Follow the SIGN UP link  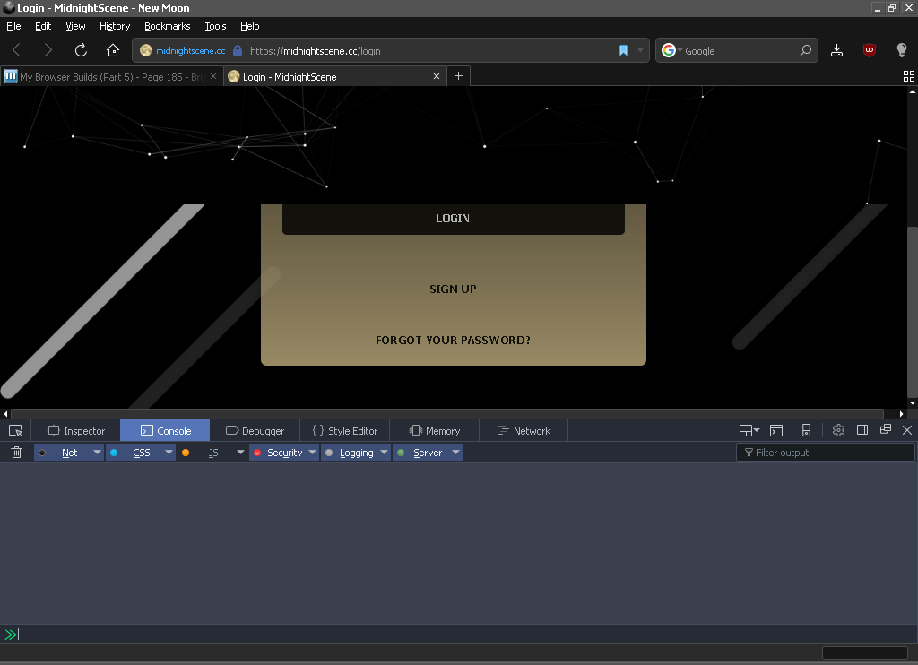pyautogui.click(x=453, y=289)
